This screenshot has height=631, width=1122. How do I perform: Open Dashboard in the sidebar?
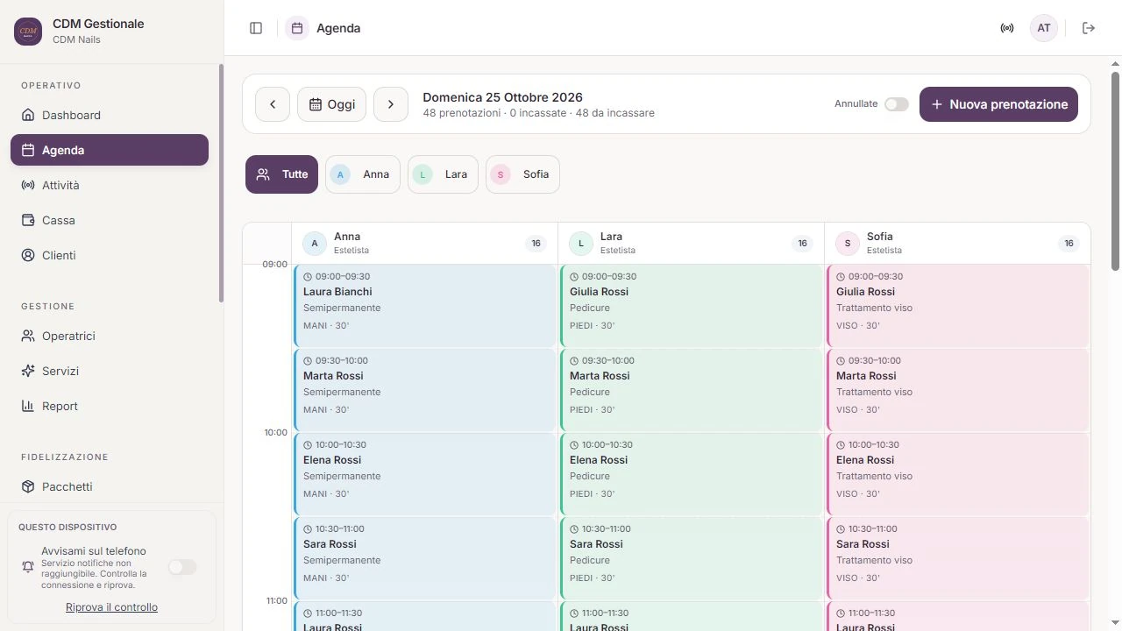coord(110,115)
